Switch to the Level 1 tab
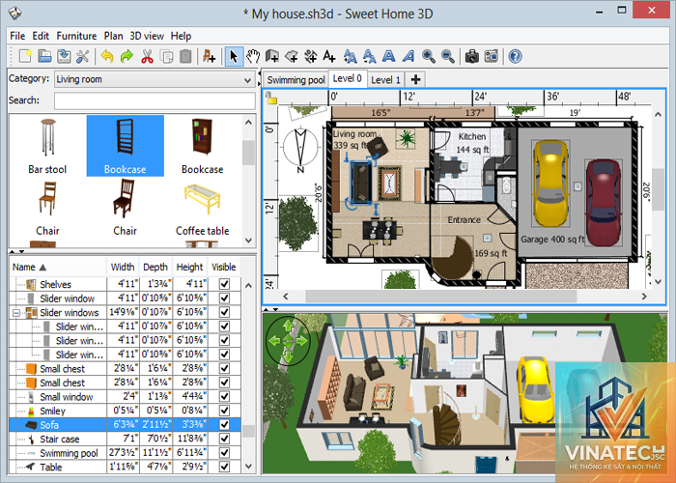 coord(385,80)
